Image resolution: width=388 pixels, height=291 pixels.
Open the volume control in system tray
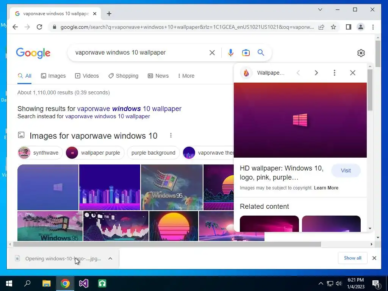tap(339, 283)
